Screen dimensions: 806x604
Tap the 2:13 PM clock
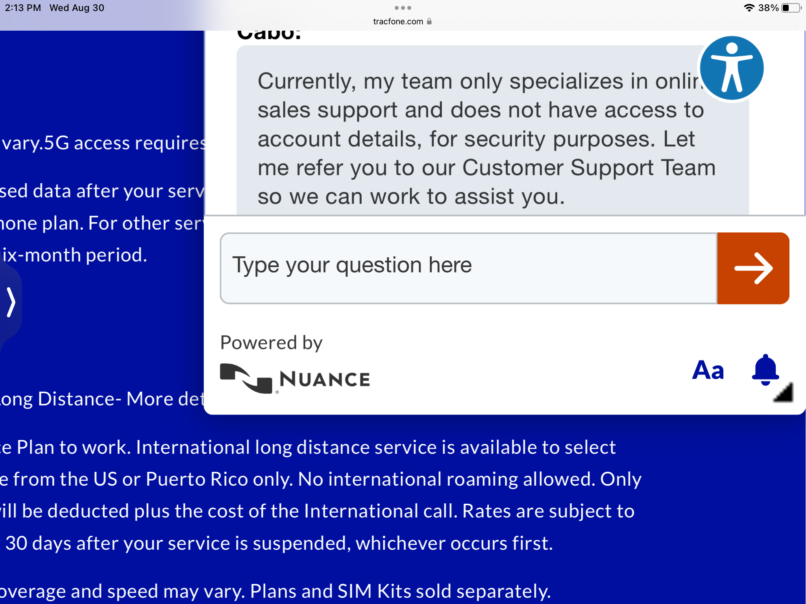(x=23, y=8)
